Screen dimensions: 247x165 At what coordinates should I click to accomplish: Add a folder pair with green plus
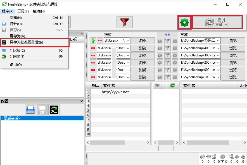(x=93, y=40)
